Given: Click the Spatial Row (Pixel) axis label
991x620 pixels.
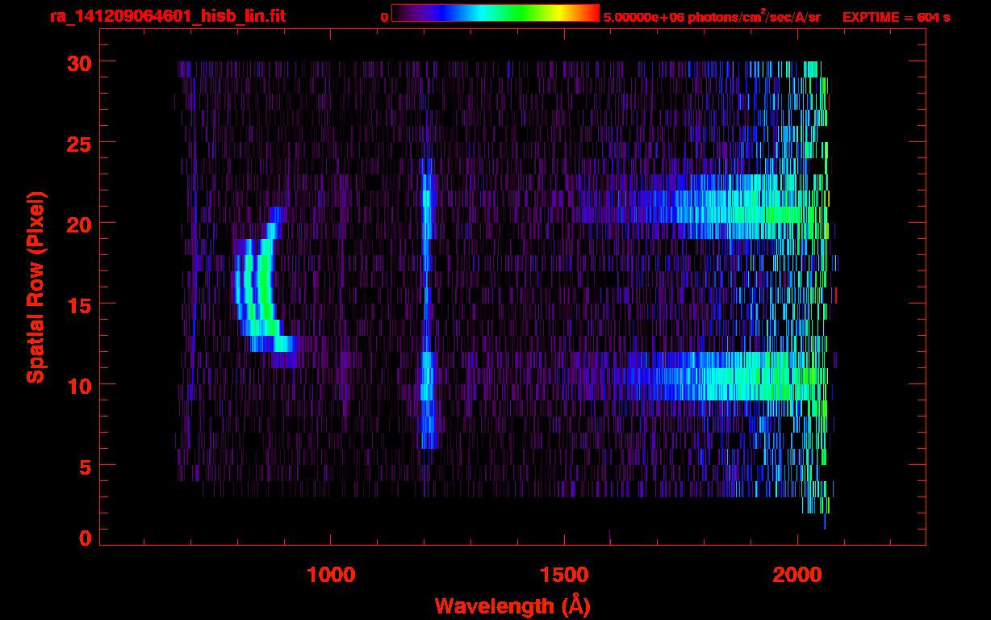Looking at the screenshot, I should (36, 287).
